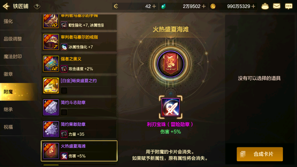Open the chat speech bubble icon
The width and height of the screenshot is (297, 167).
pos(289,6)
